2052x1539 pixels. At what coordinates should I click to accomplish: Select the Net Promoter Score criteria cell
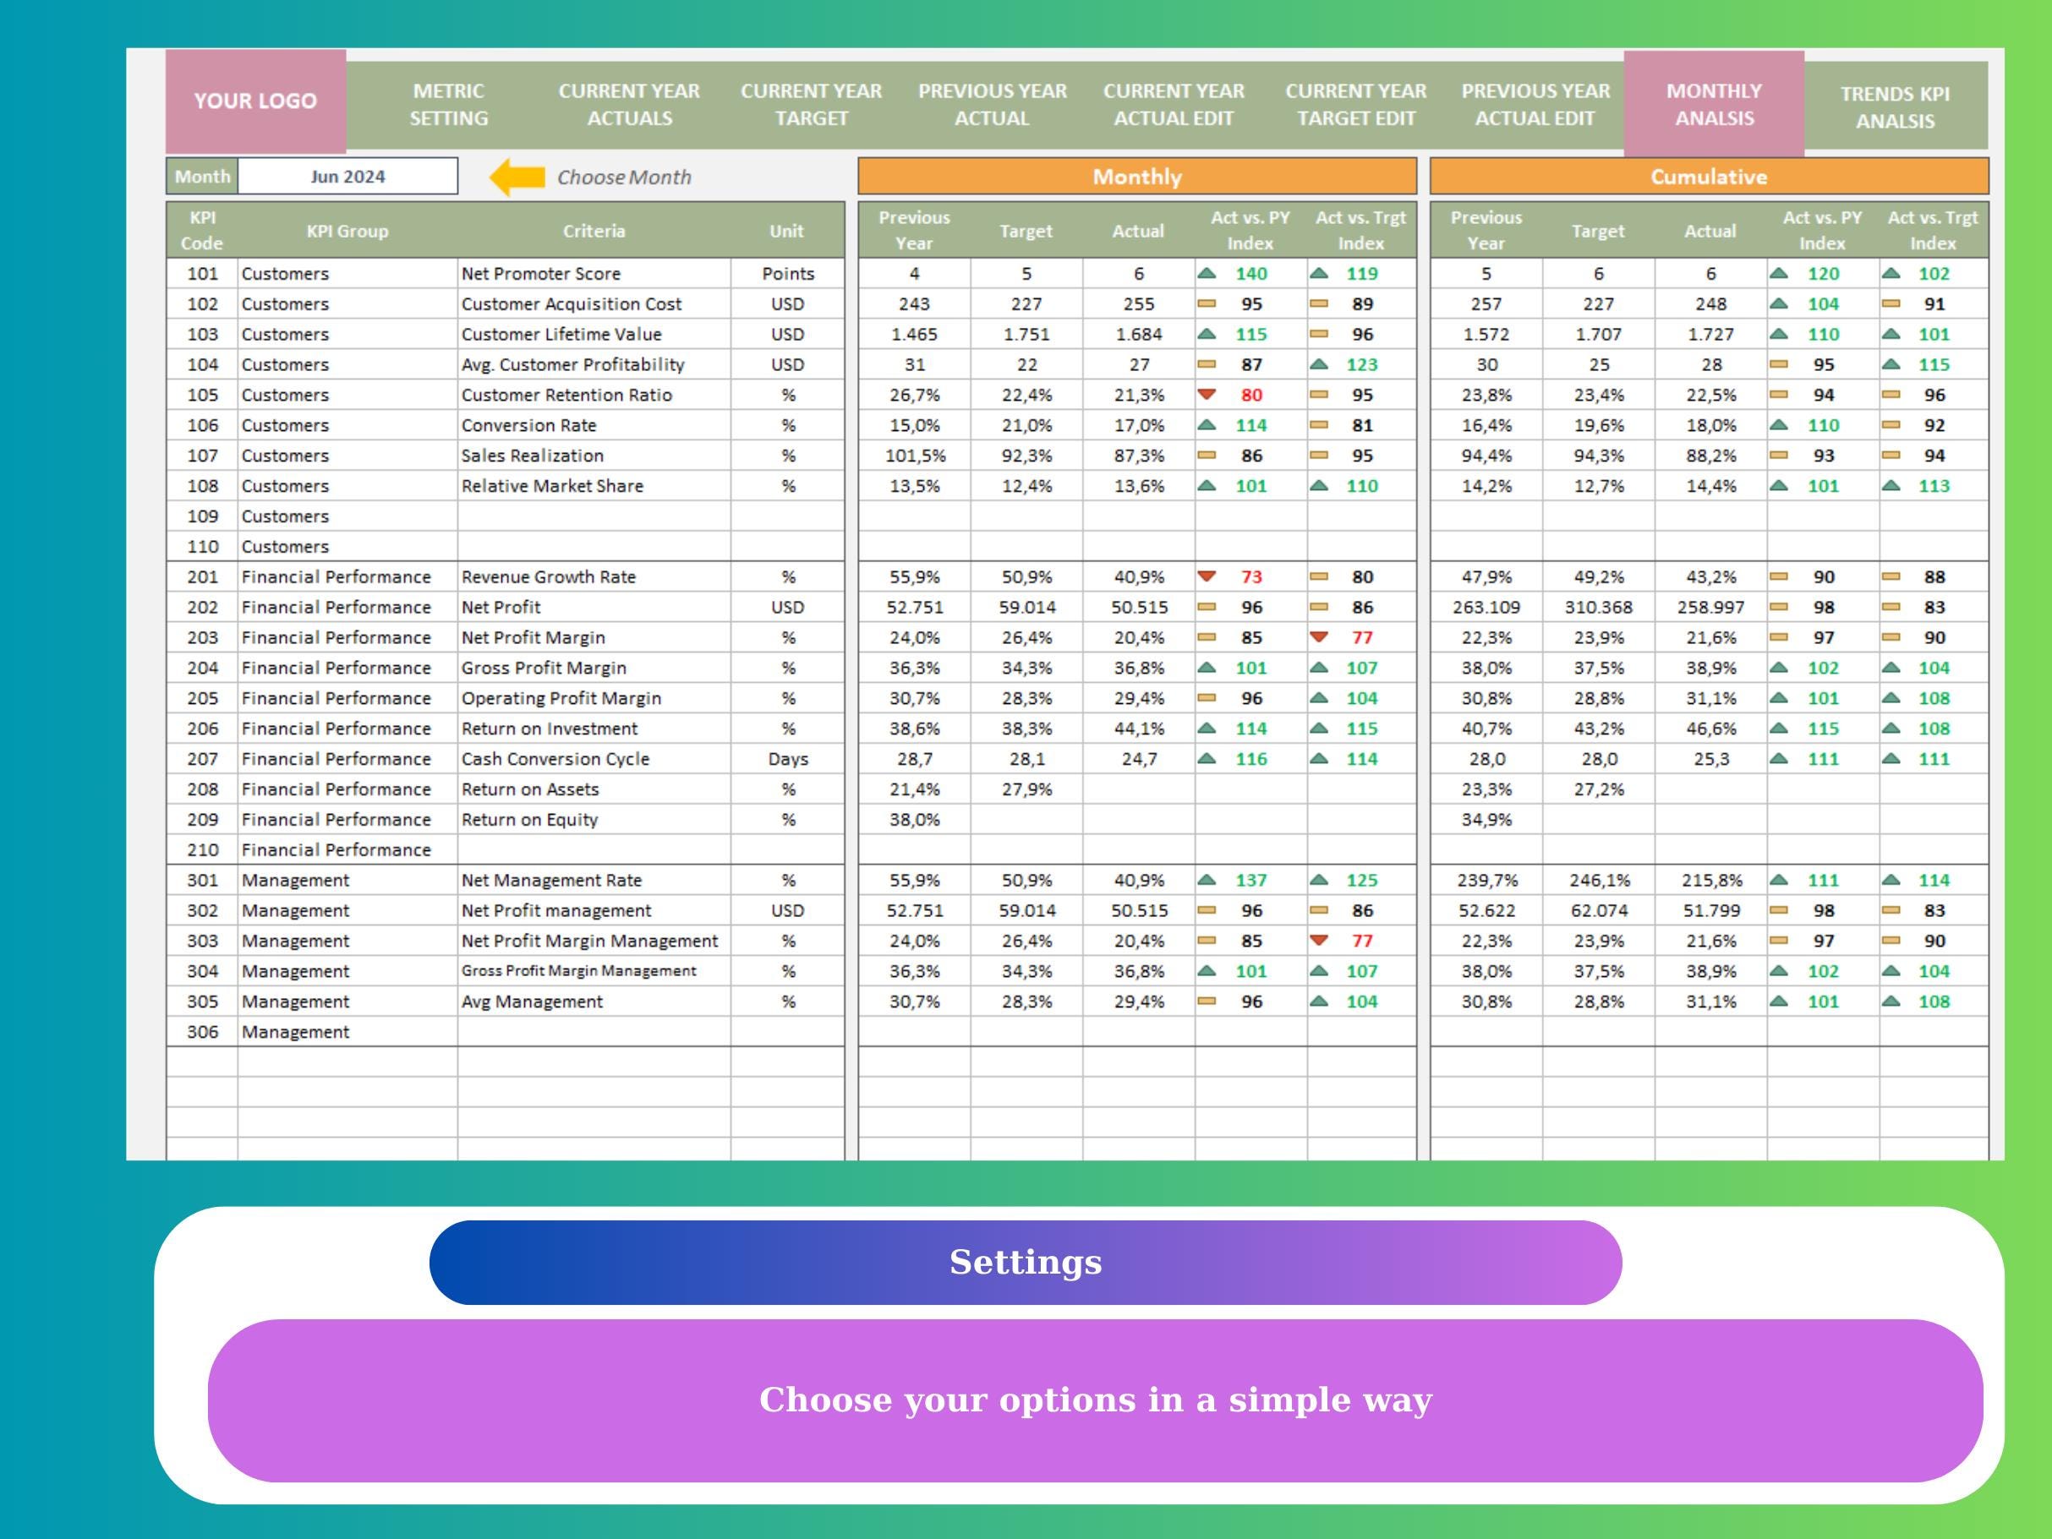(594, 274)
